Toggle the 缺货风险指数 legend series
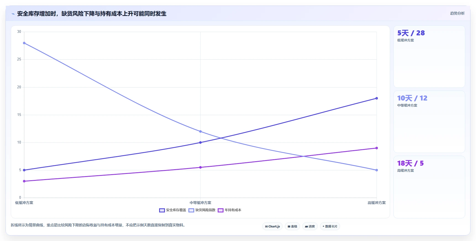The width and height of the screenshot is (476, 241). 202,210
